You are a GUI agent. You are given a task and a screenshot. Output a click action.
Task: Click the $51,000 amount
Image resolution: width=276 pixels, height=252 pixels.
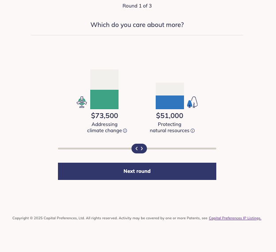pos(170,116)
